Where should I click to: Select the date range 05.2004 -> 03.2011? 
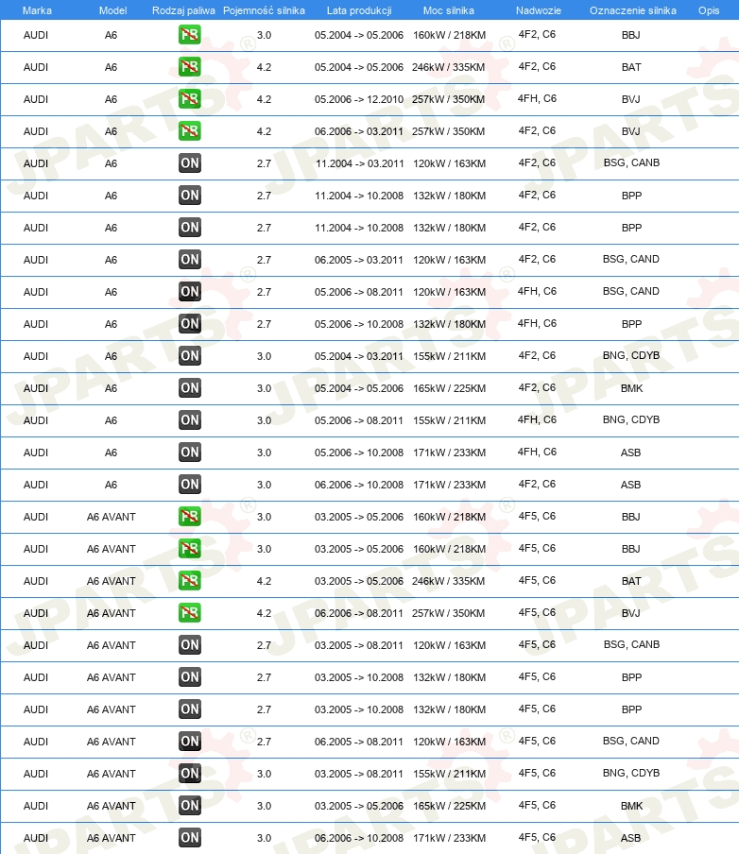(359, 356)
